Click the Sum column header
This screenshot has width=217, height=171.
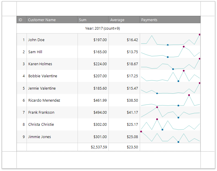(x=83, y=20)
